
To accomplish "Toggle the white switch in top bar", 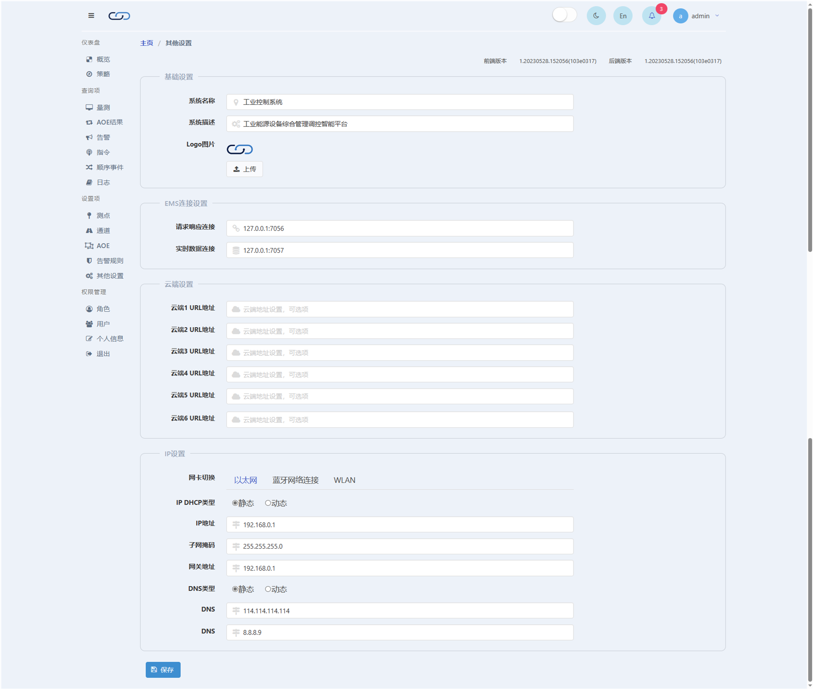I will [x=564, y=15].
